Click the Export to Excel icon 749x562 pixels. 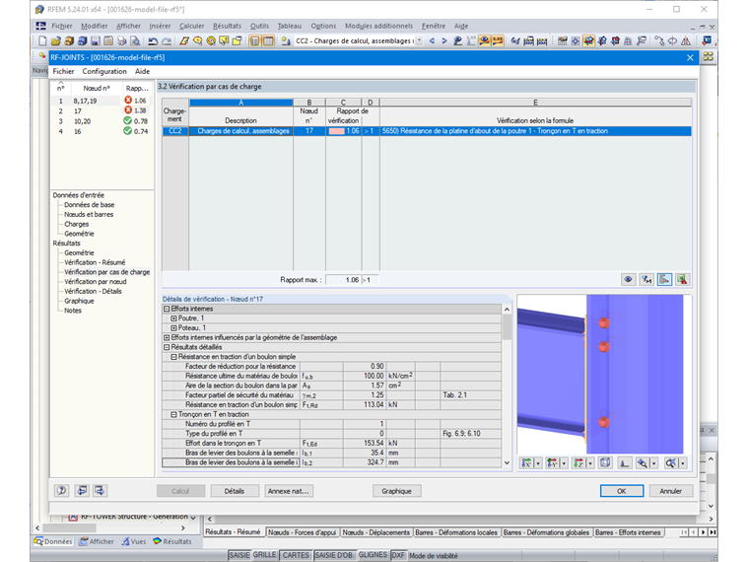pyautogui.click(x=683, y=280)
